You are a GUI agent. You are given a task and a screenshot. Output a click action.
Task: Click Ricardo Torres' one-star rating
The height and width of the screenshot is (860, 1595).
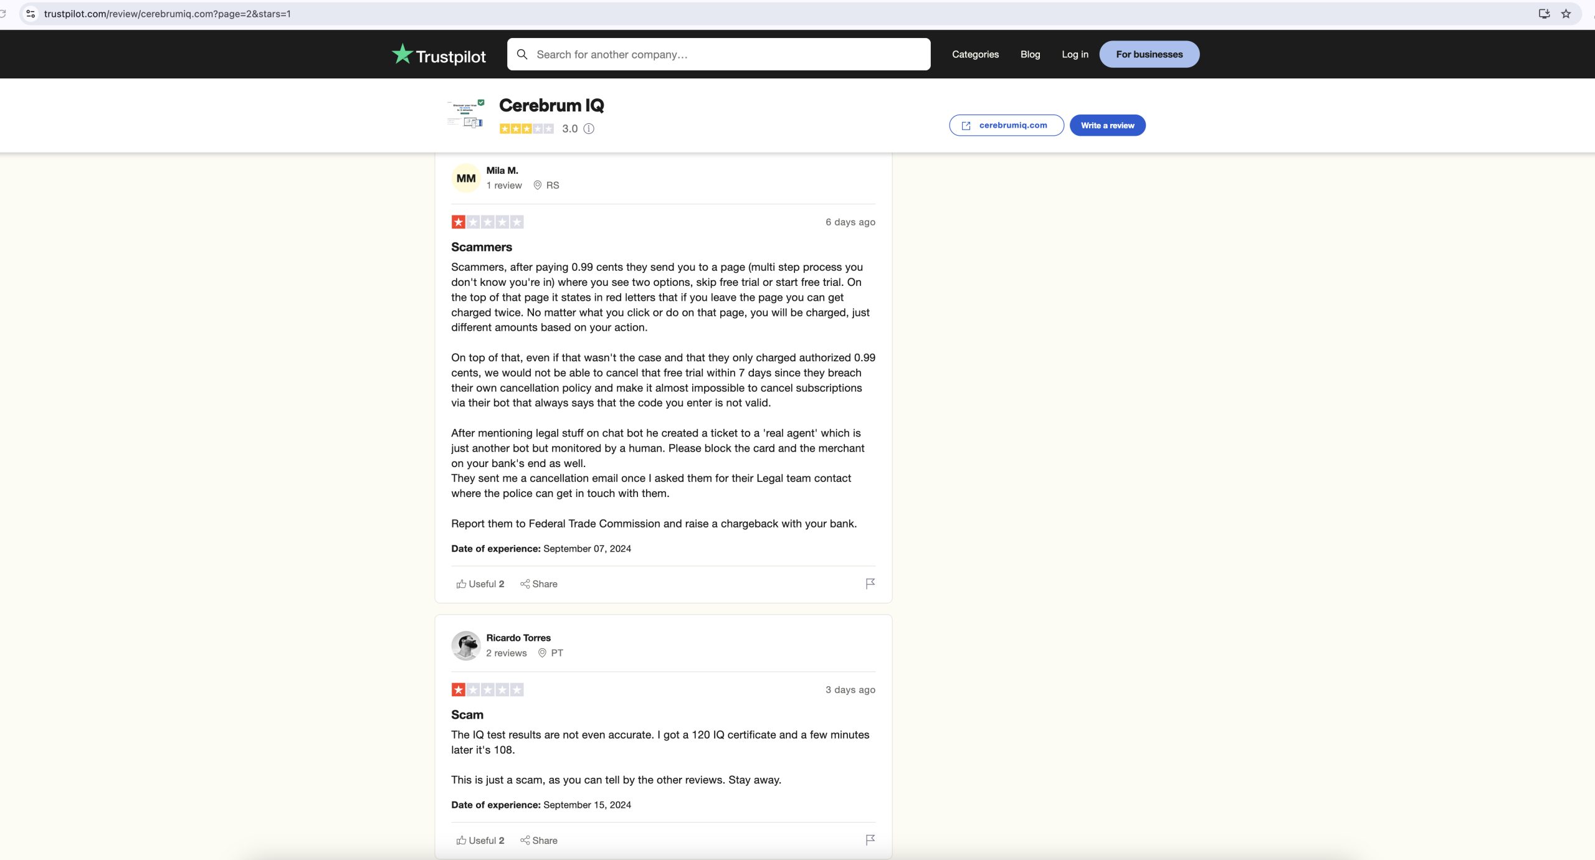click(487, 690)
